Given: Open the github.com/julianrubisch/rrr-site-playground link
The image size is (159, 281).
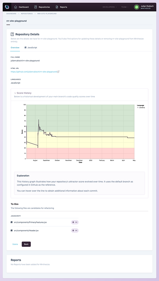Looking at the screenshot, I should (34, 72).
